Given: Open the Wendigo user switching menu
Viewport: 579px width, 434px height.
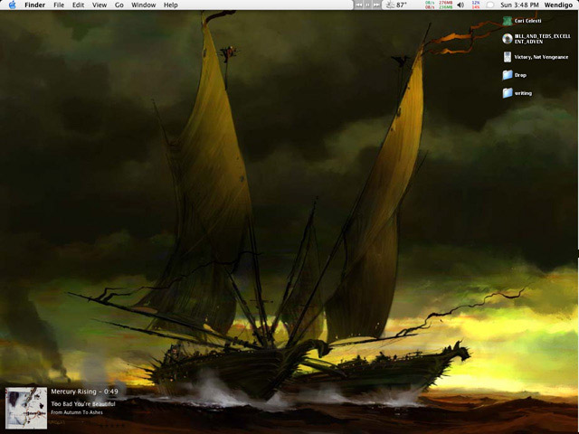Looking at the screenshot, I should pyautogui.click(x=558, y=5).
